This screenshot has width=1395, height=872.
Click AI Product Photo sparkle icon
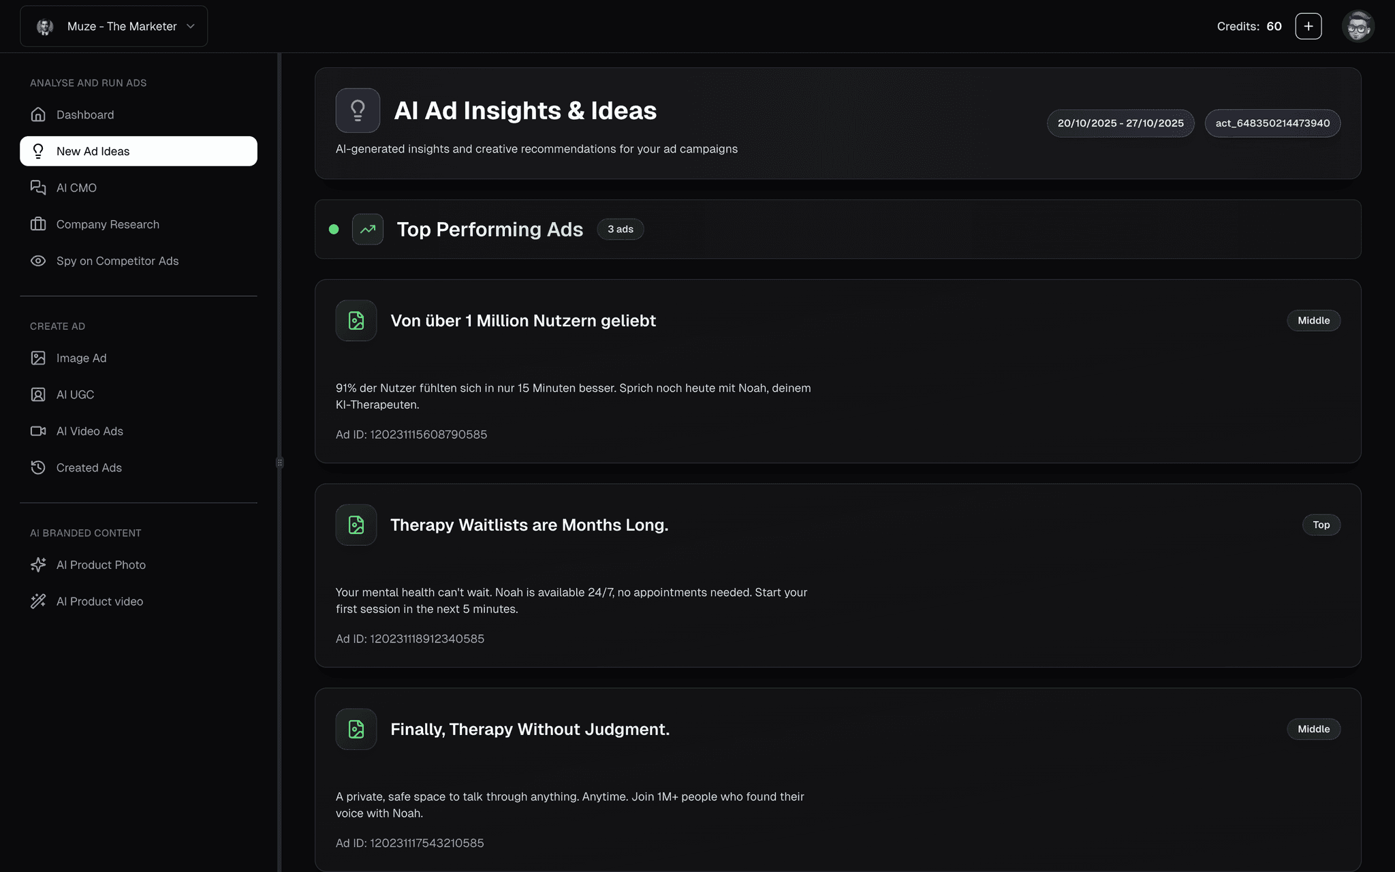pyautogui.click(x=38, y=565)
